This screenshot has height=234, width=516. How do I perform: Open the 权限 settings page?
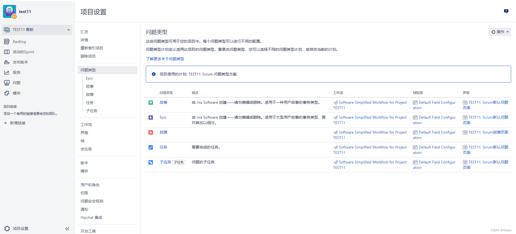tap(84, 193)
